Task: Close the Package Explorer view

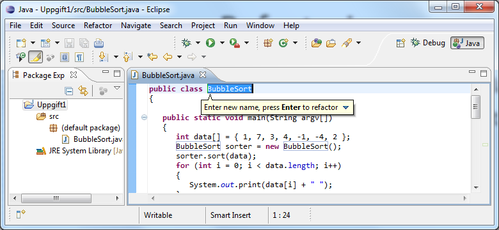Action: point(74,75)
